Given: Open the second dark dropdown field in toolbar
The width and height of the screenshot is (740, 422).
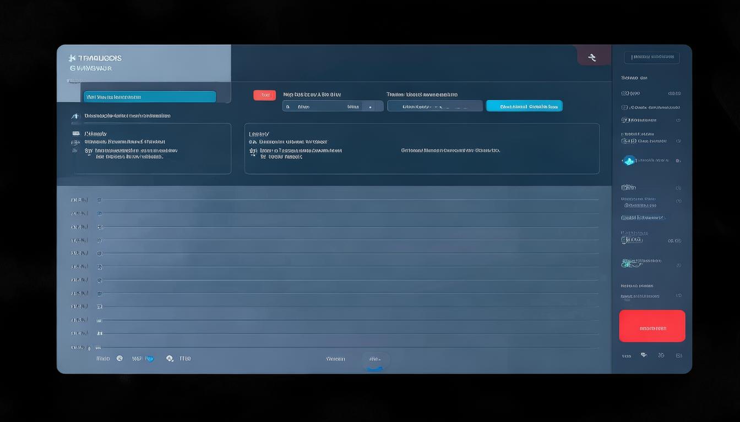Looking at the screenshot, I should point(434,107).
